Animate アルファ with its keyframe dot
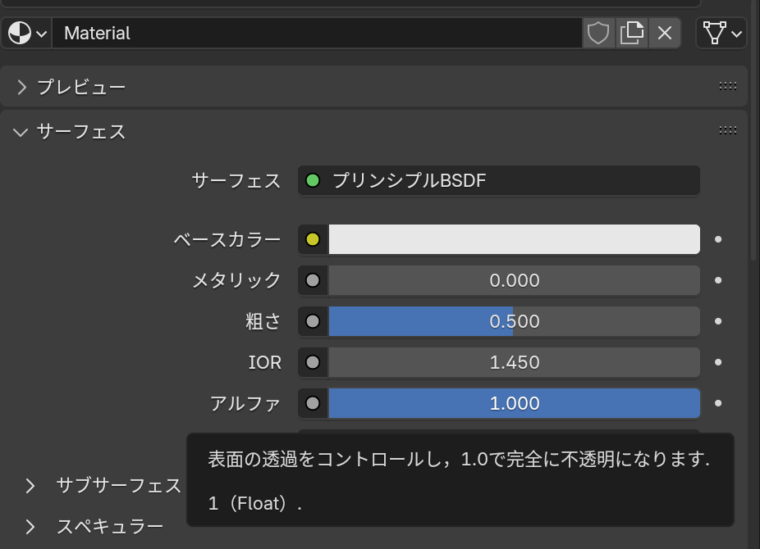This screenshot has width=760, height=549. pyautogui.click(x=718, y=403)
